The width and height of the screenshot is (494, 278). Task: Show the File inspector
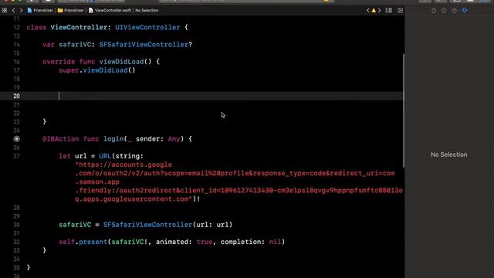[x=434, y=11]
